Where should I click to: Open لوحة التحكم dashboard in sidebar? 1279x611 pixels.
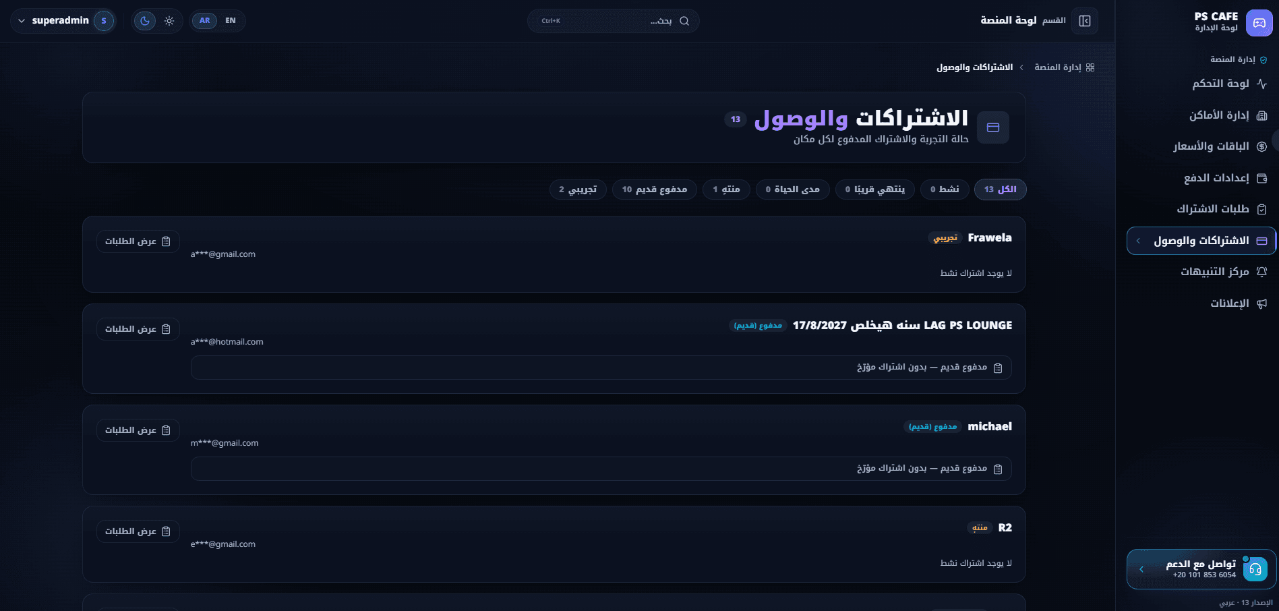click(1201, 84)
